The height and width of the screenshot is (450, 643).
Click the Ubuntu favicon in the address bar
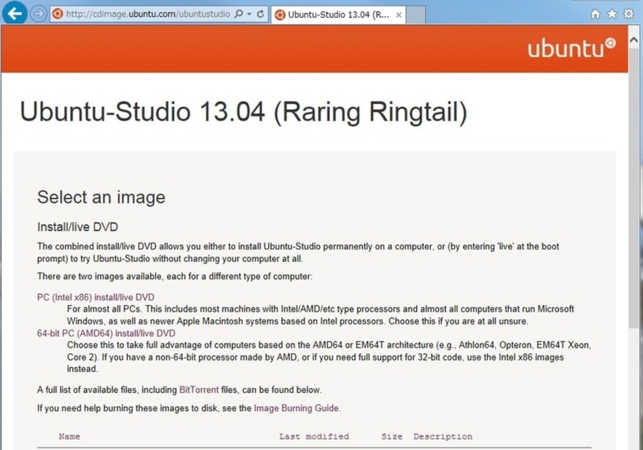coord(57,14)
